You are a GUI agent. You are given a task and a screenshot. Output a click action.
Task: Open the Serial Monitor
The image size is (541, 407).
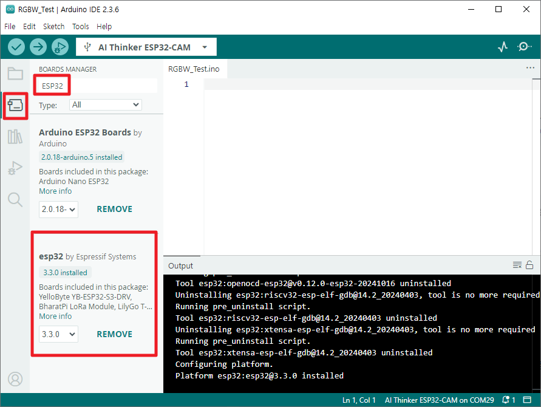pos(524,47)
